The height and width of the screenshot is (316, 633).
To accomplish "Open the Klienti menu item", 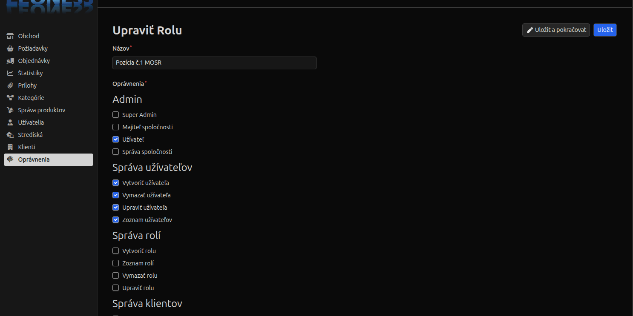I will point(49,147).
